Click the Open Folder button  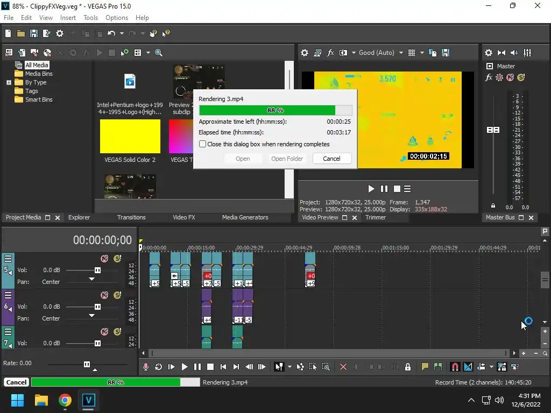click(x=287, y=159)
